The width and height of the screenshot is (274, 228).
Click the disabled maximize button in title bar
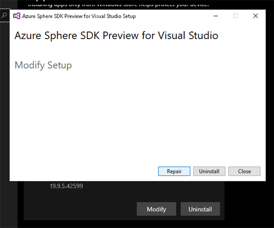(235, 16)
